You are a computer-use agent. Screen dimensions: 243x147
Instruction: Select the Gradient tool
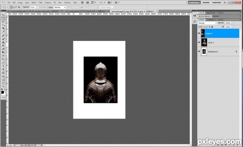[3, 52]
